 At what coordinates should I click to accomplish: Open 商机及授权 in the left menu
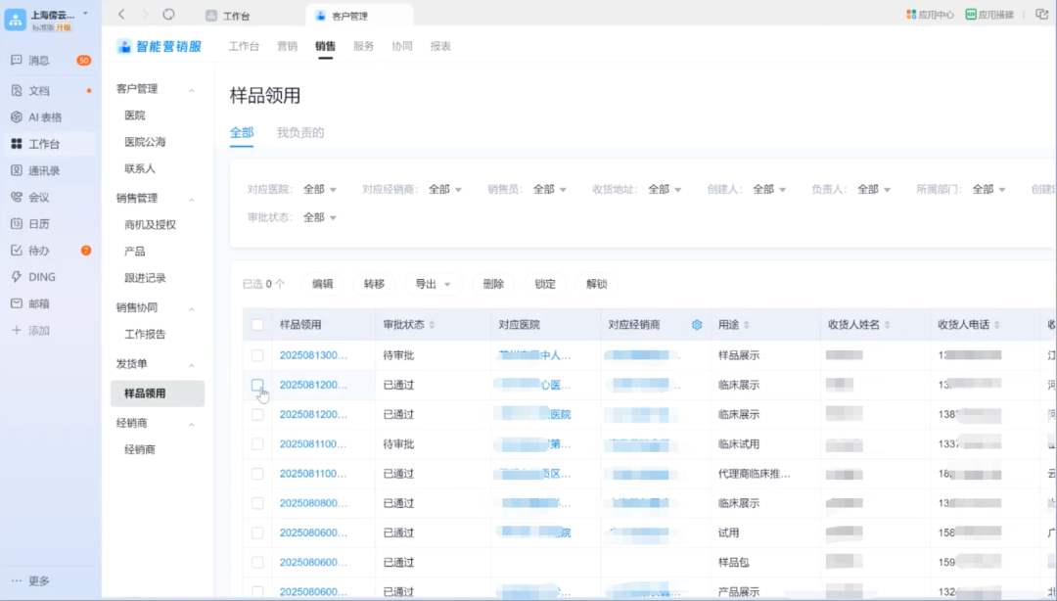tap(151, 224)
